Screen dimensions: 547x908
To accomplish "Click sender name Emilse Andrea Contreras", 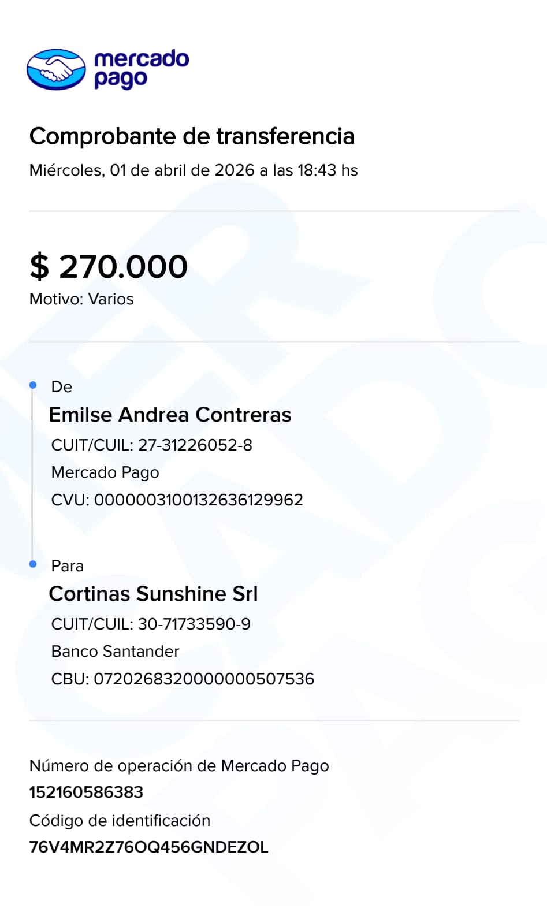I will click(x=170, y=415).
